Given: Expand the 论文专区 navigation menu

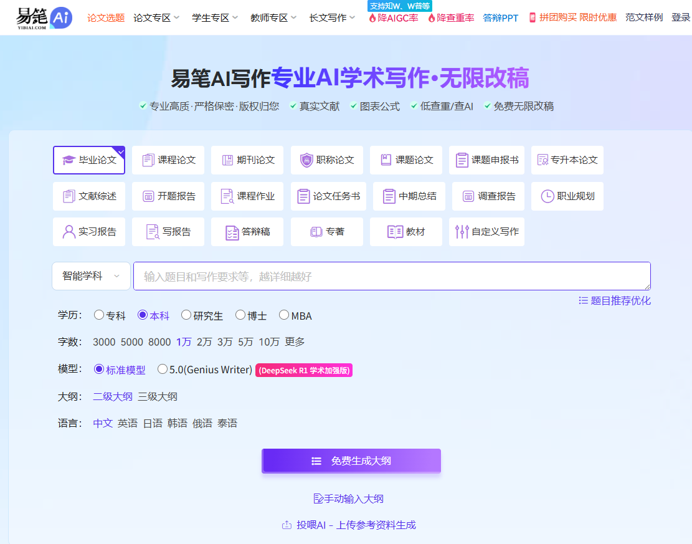Looking at the screenshot, I should pos(156,18).
